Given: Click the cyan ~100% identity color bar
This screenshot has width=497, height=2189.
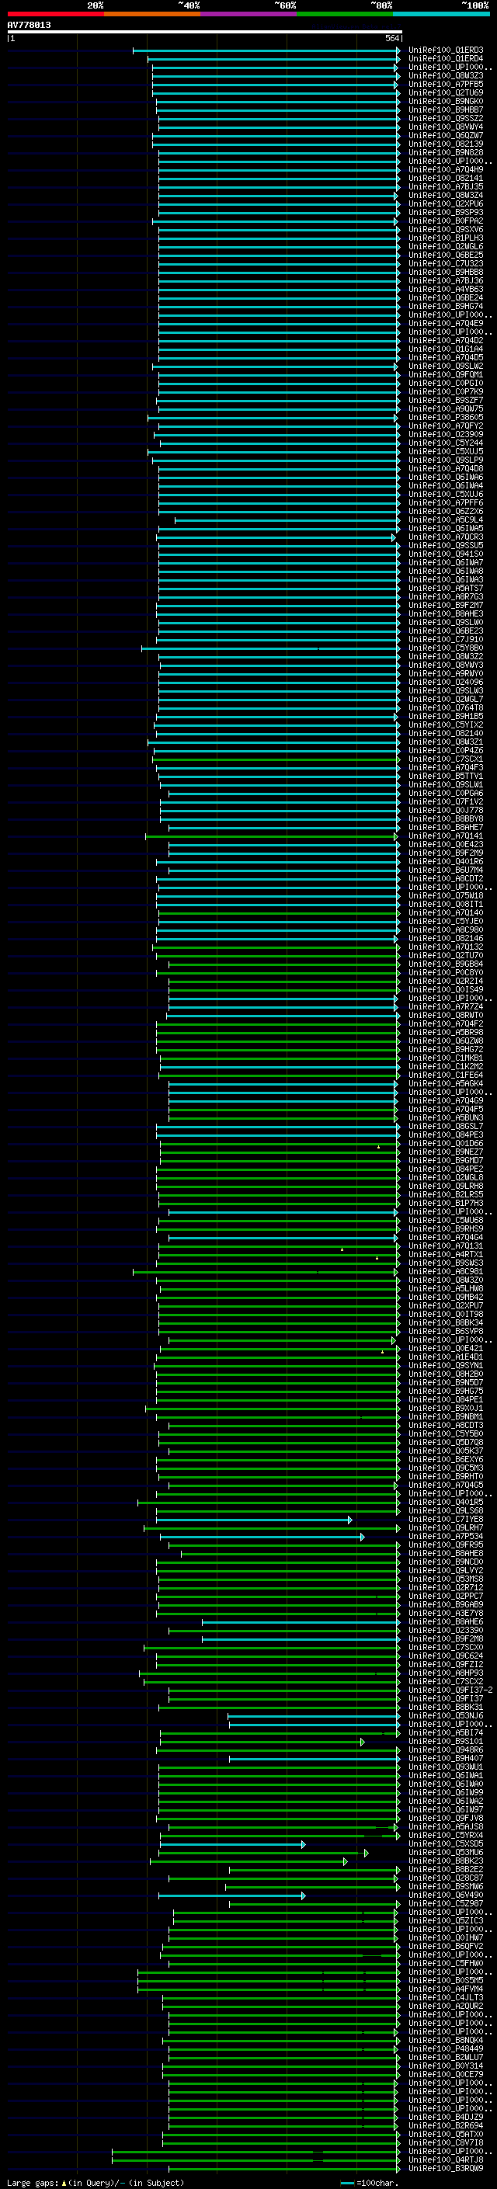Looking at the screenshot, I should coord(442,14).
